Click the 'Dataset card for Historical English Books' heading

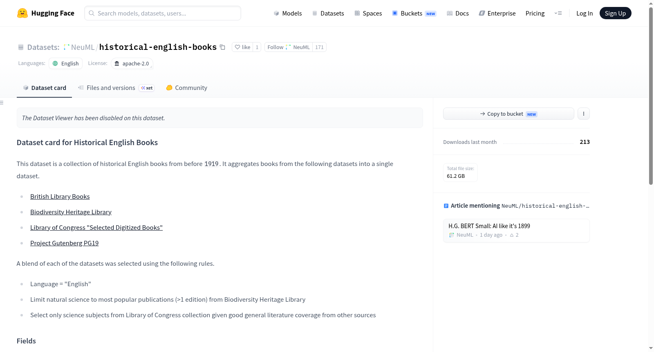point(87,142)
